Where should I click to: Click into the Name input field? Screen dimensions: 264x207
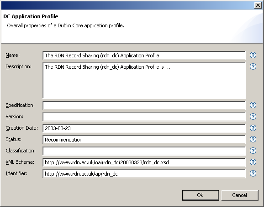[144, 56]
